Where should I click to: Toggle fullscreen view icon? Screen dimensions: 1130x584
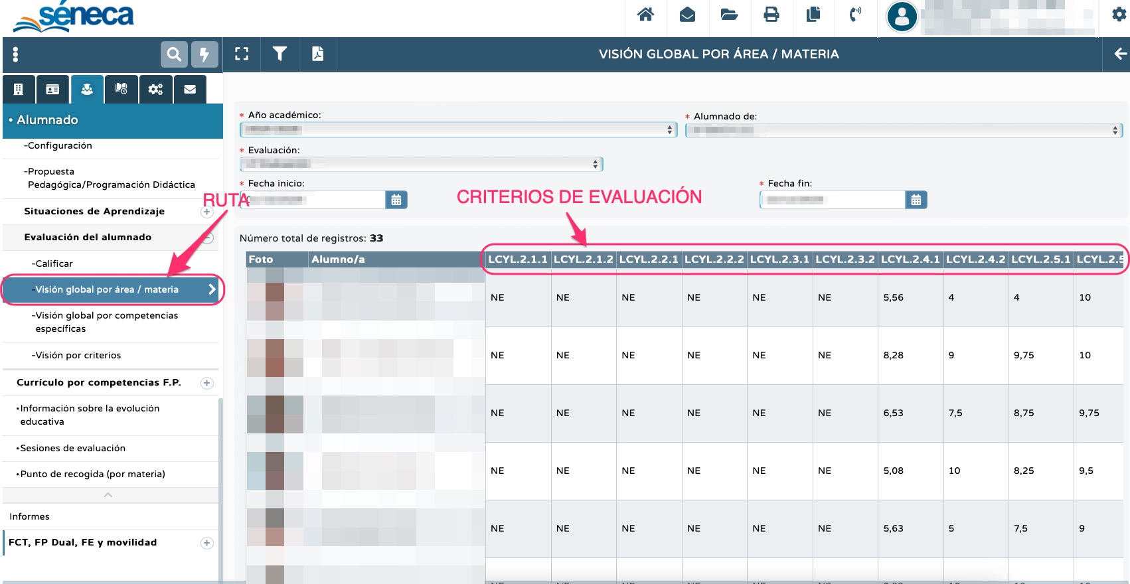pos(242,54)
